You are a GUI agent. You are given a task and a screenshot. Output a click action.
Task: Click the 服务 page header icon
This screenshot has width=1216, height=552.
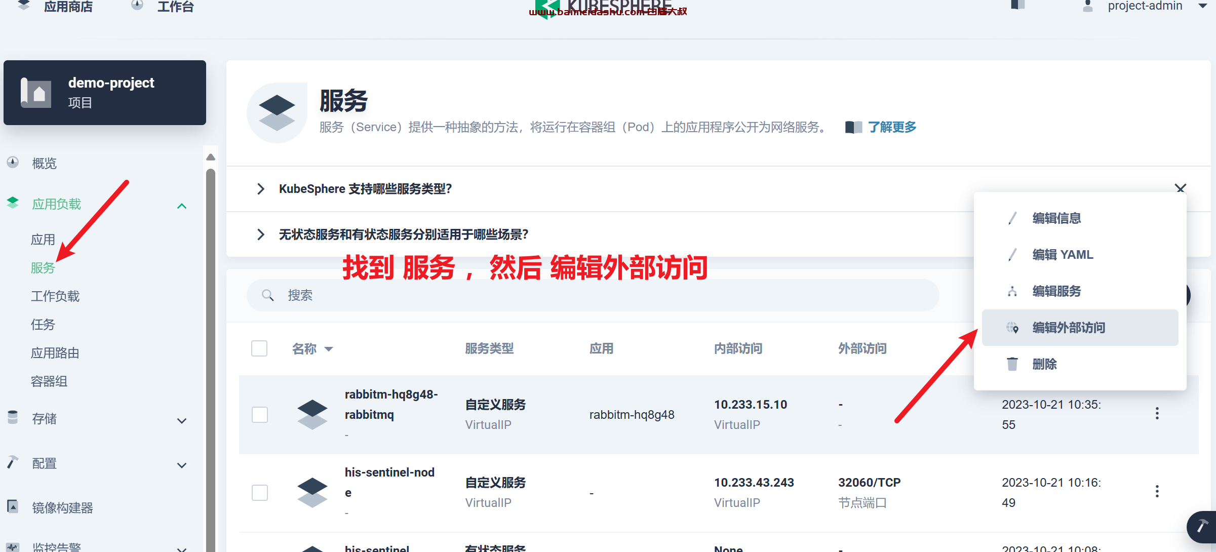pos(277,113)
